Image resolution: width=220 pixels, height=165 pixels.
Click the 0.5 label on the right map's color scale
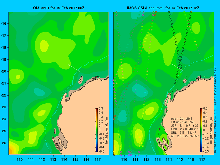click(205, 108)
